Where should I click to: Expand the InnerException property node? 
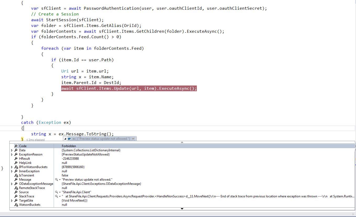pos(12,171)
